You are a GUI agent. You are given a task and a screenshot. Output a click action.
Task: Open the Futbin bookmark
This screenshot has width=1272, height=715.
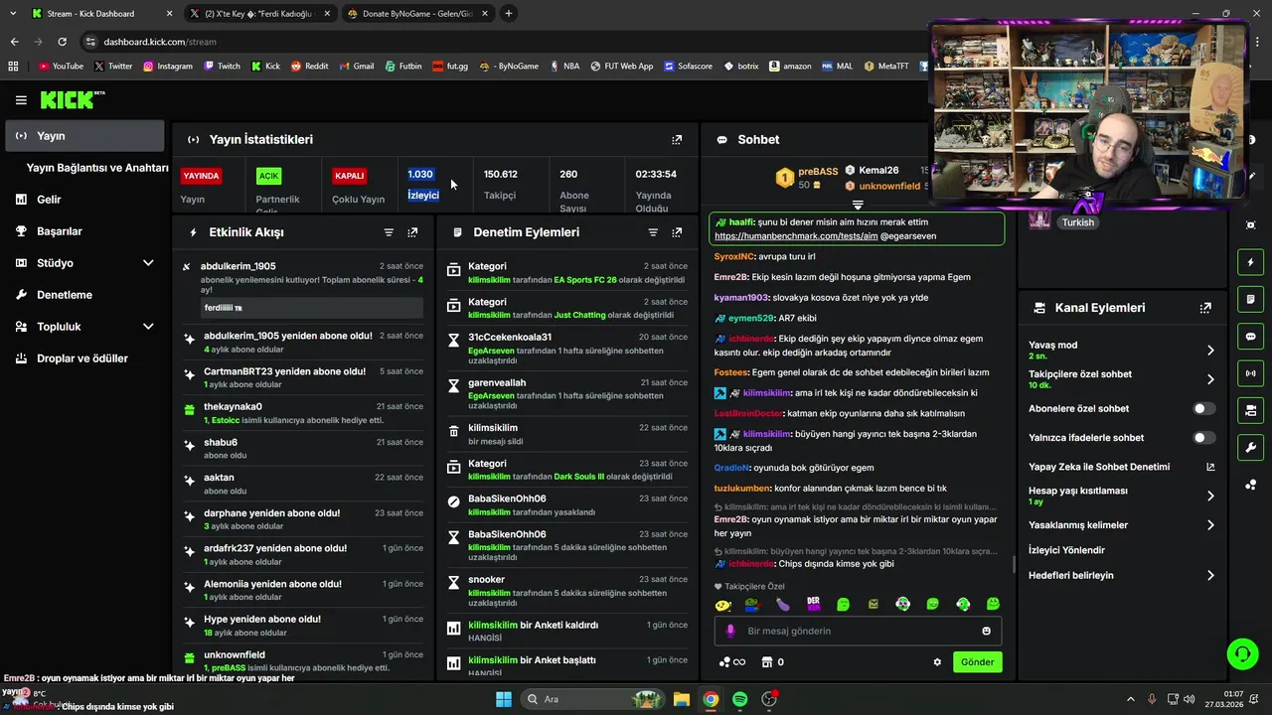(402, 67)
